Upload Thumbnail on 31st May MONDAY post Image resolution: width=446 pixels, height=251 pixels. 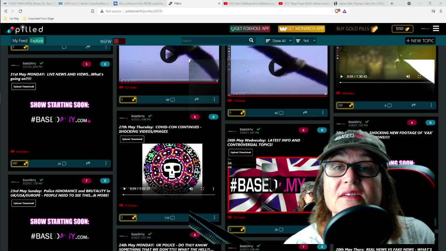(24, 86)
